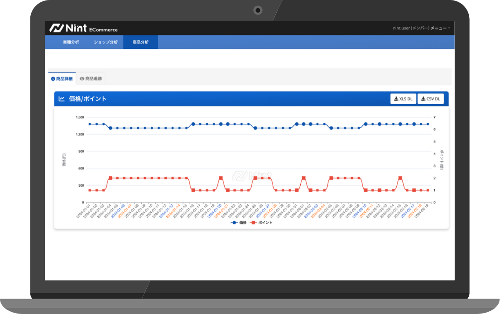Click the 2024-01-07 date label on x-axis
500x314 pixels.
[x=128, y=212]
